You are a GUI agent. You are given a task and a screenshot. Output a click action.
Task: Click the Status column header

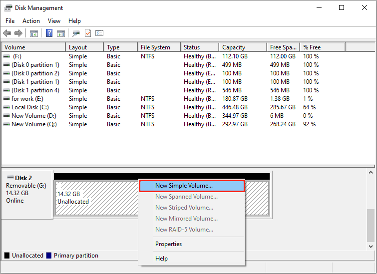click(x=200, y=47)
